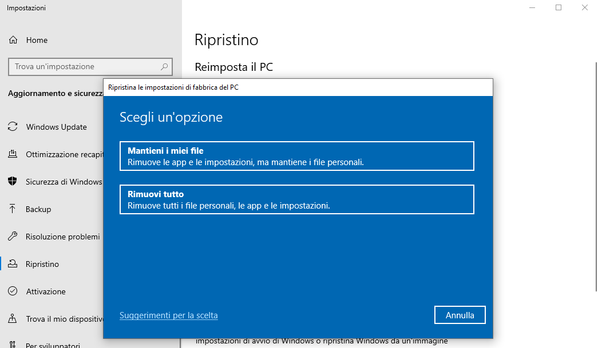Image resolution: width=598 pixels, height=348 pixels.
Task: Open Suggerimenti per la scelta link
Action: tap(168, 315)
